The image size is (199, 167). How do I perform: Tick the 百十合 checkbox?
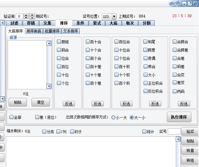88,42
